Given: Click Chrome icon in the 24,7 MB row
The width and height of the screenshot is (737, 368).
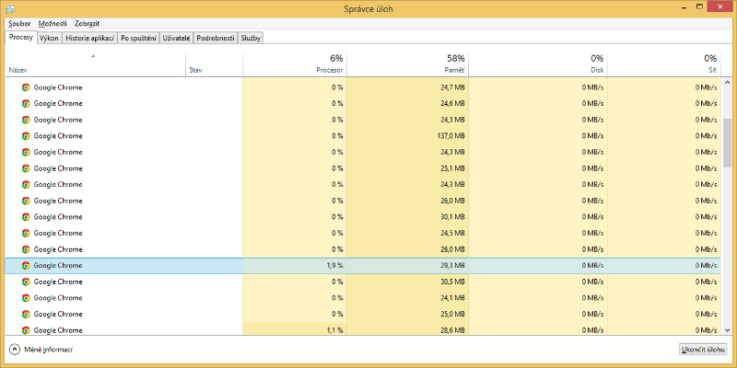Looking at the screenshot, I should coord(26,87).
